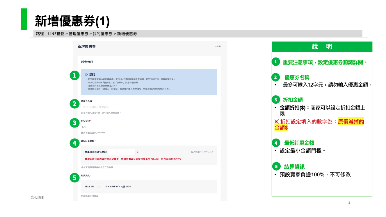Viewport: 386px width, 217px height.
Task: Click the 折扣金額 dollar amount input field
Action: coord(149,127)
